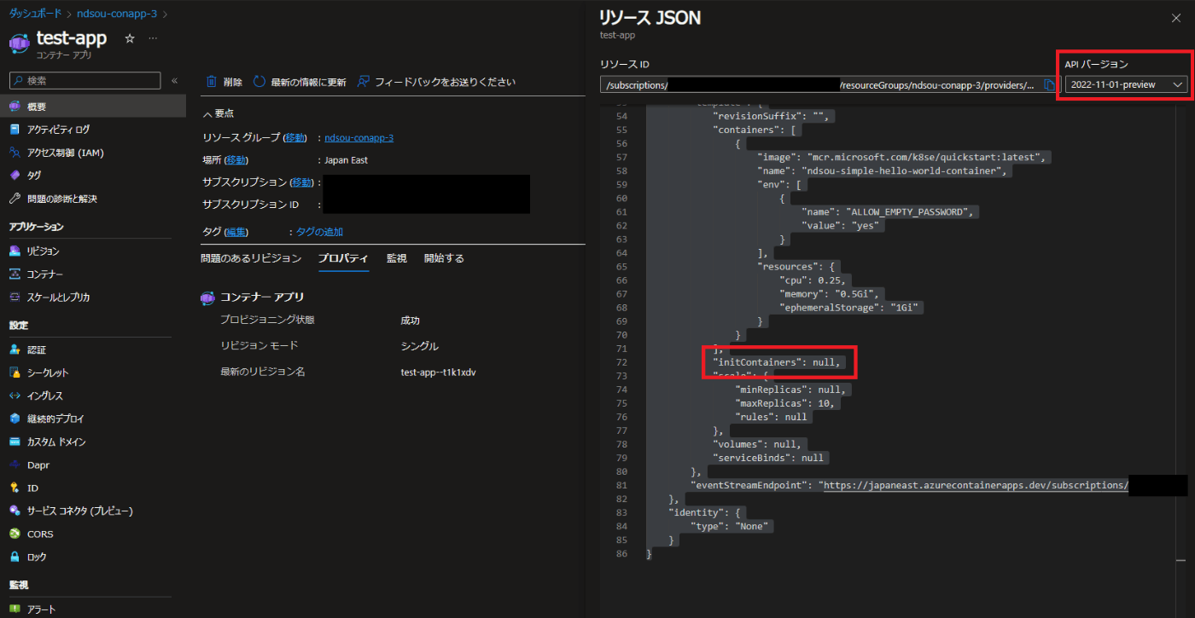Screen dimensions: 1195x618
Task: Click JSON line with "initContainers": null
Action: [777, 362]
